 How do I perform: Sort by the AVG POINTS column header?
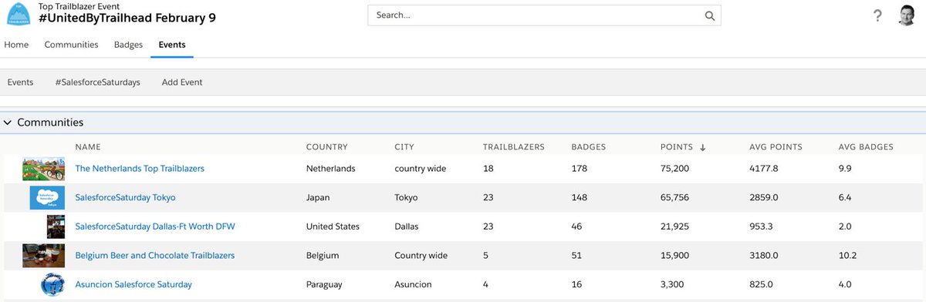coord(776,147)
